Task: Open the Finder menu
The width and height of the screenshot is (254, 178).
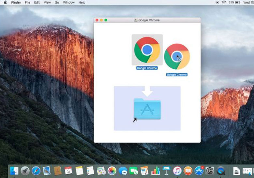Action: 16,2
